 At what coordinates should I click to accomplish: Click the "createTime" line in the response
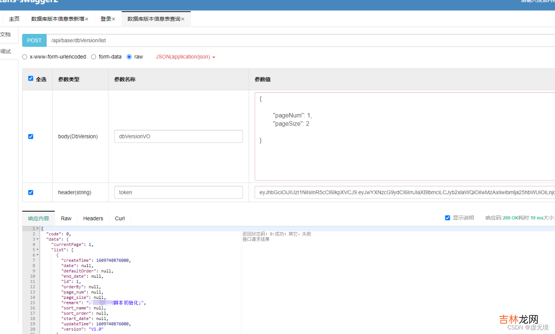click(96, 260)
